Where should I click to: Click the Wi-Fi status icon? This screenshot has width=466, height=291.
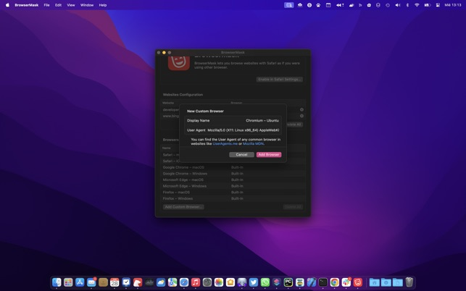point(417,5)
